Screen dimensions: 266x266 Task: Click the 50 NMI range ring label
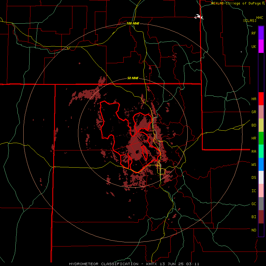point(133,78)
